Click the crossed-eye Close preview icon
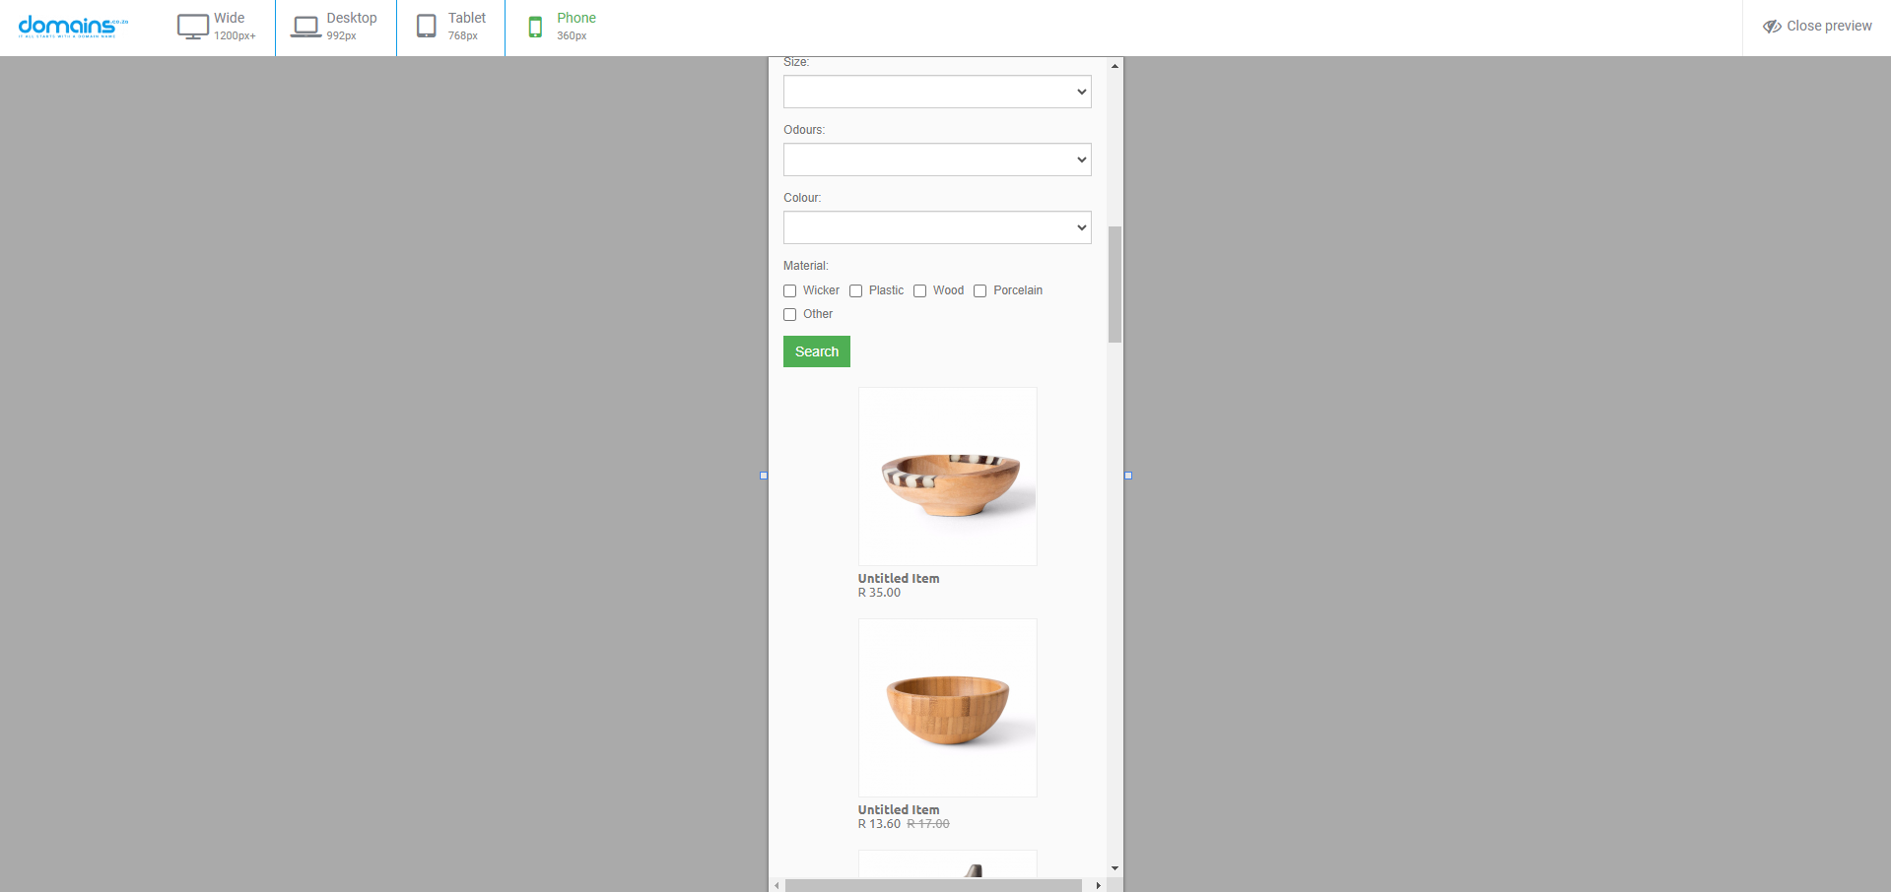Screen dimensions: 1891x892 [1772, 27]
